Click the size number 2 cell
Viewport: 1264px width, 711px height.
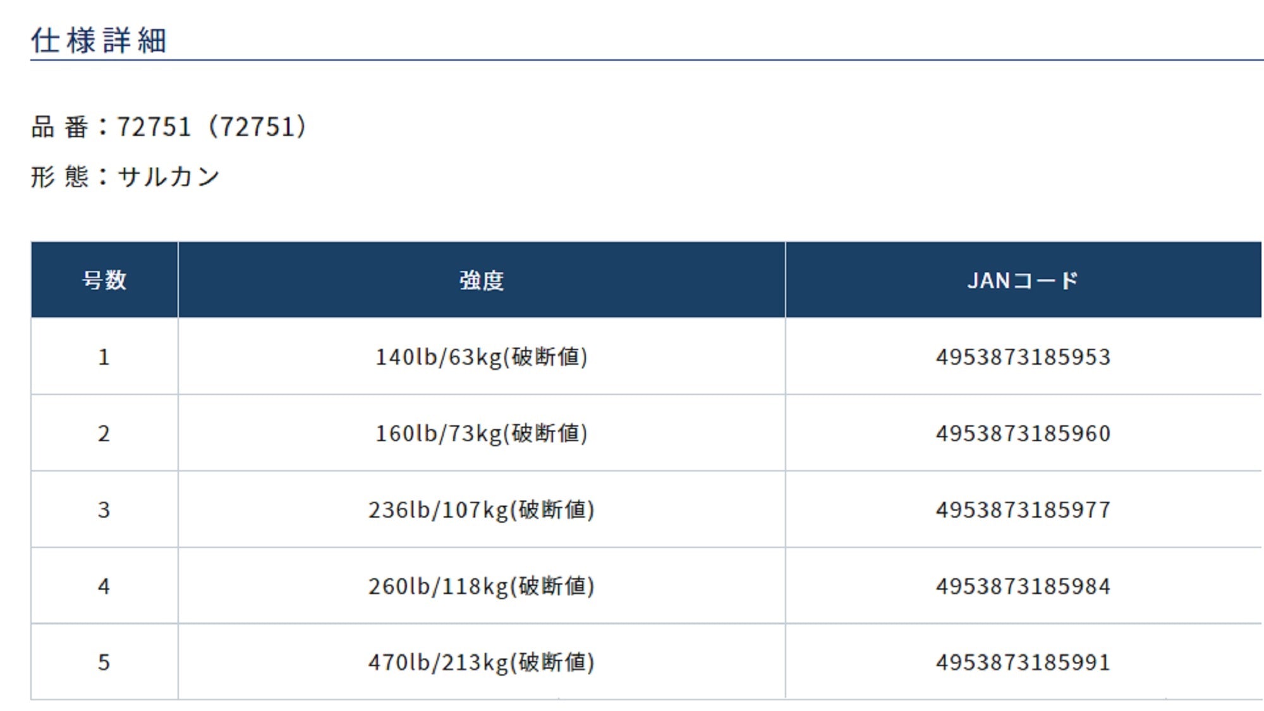[104, 434]
